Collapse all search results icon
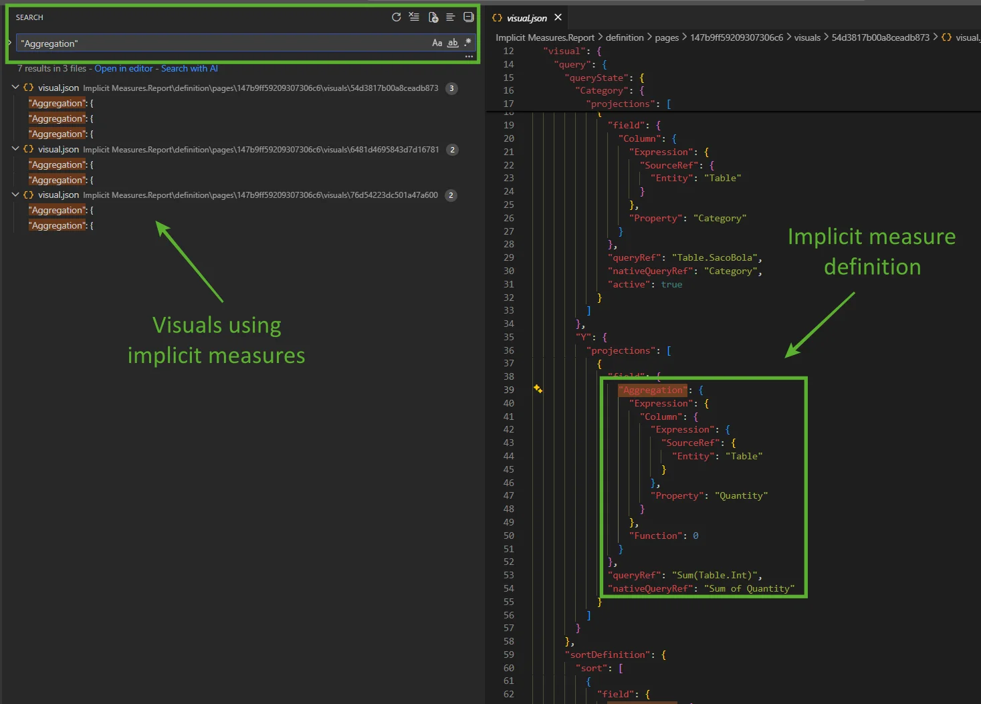 (469, 17)
